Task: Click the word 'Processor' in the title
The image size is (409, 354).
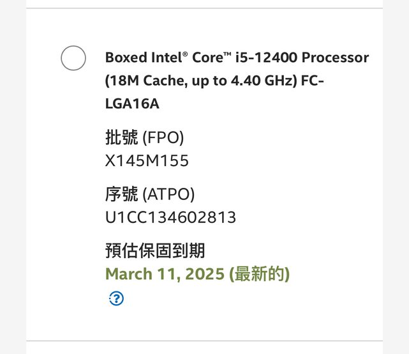Action: (x=335, y=58)
